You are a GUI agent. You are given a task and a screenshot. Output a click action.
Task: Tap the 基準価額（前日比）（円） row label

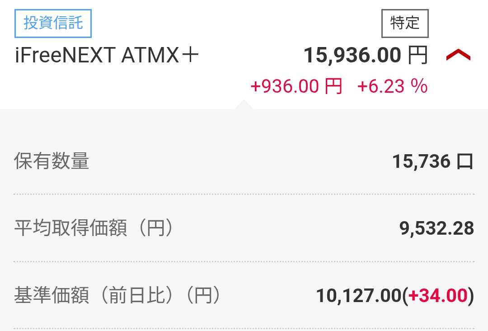coord(117,296)
